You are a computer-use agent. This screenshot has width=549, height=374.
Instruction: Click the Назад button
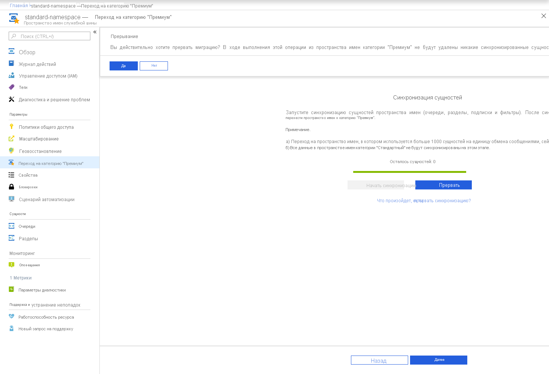(x=380, y=360)
